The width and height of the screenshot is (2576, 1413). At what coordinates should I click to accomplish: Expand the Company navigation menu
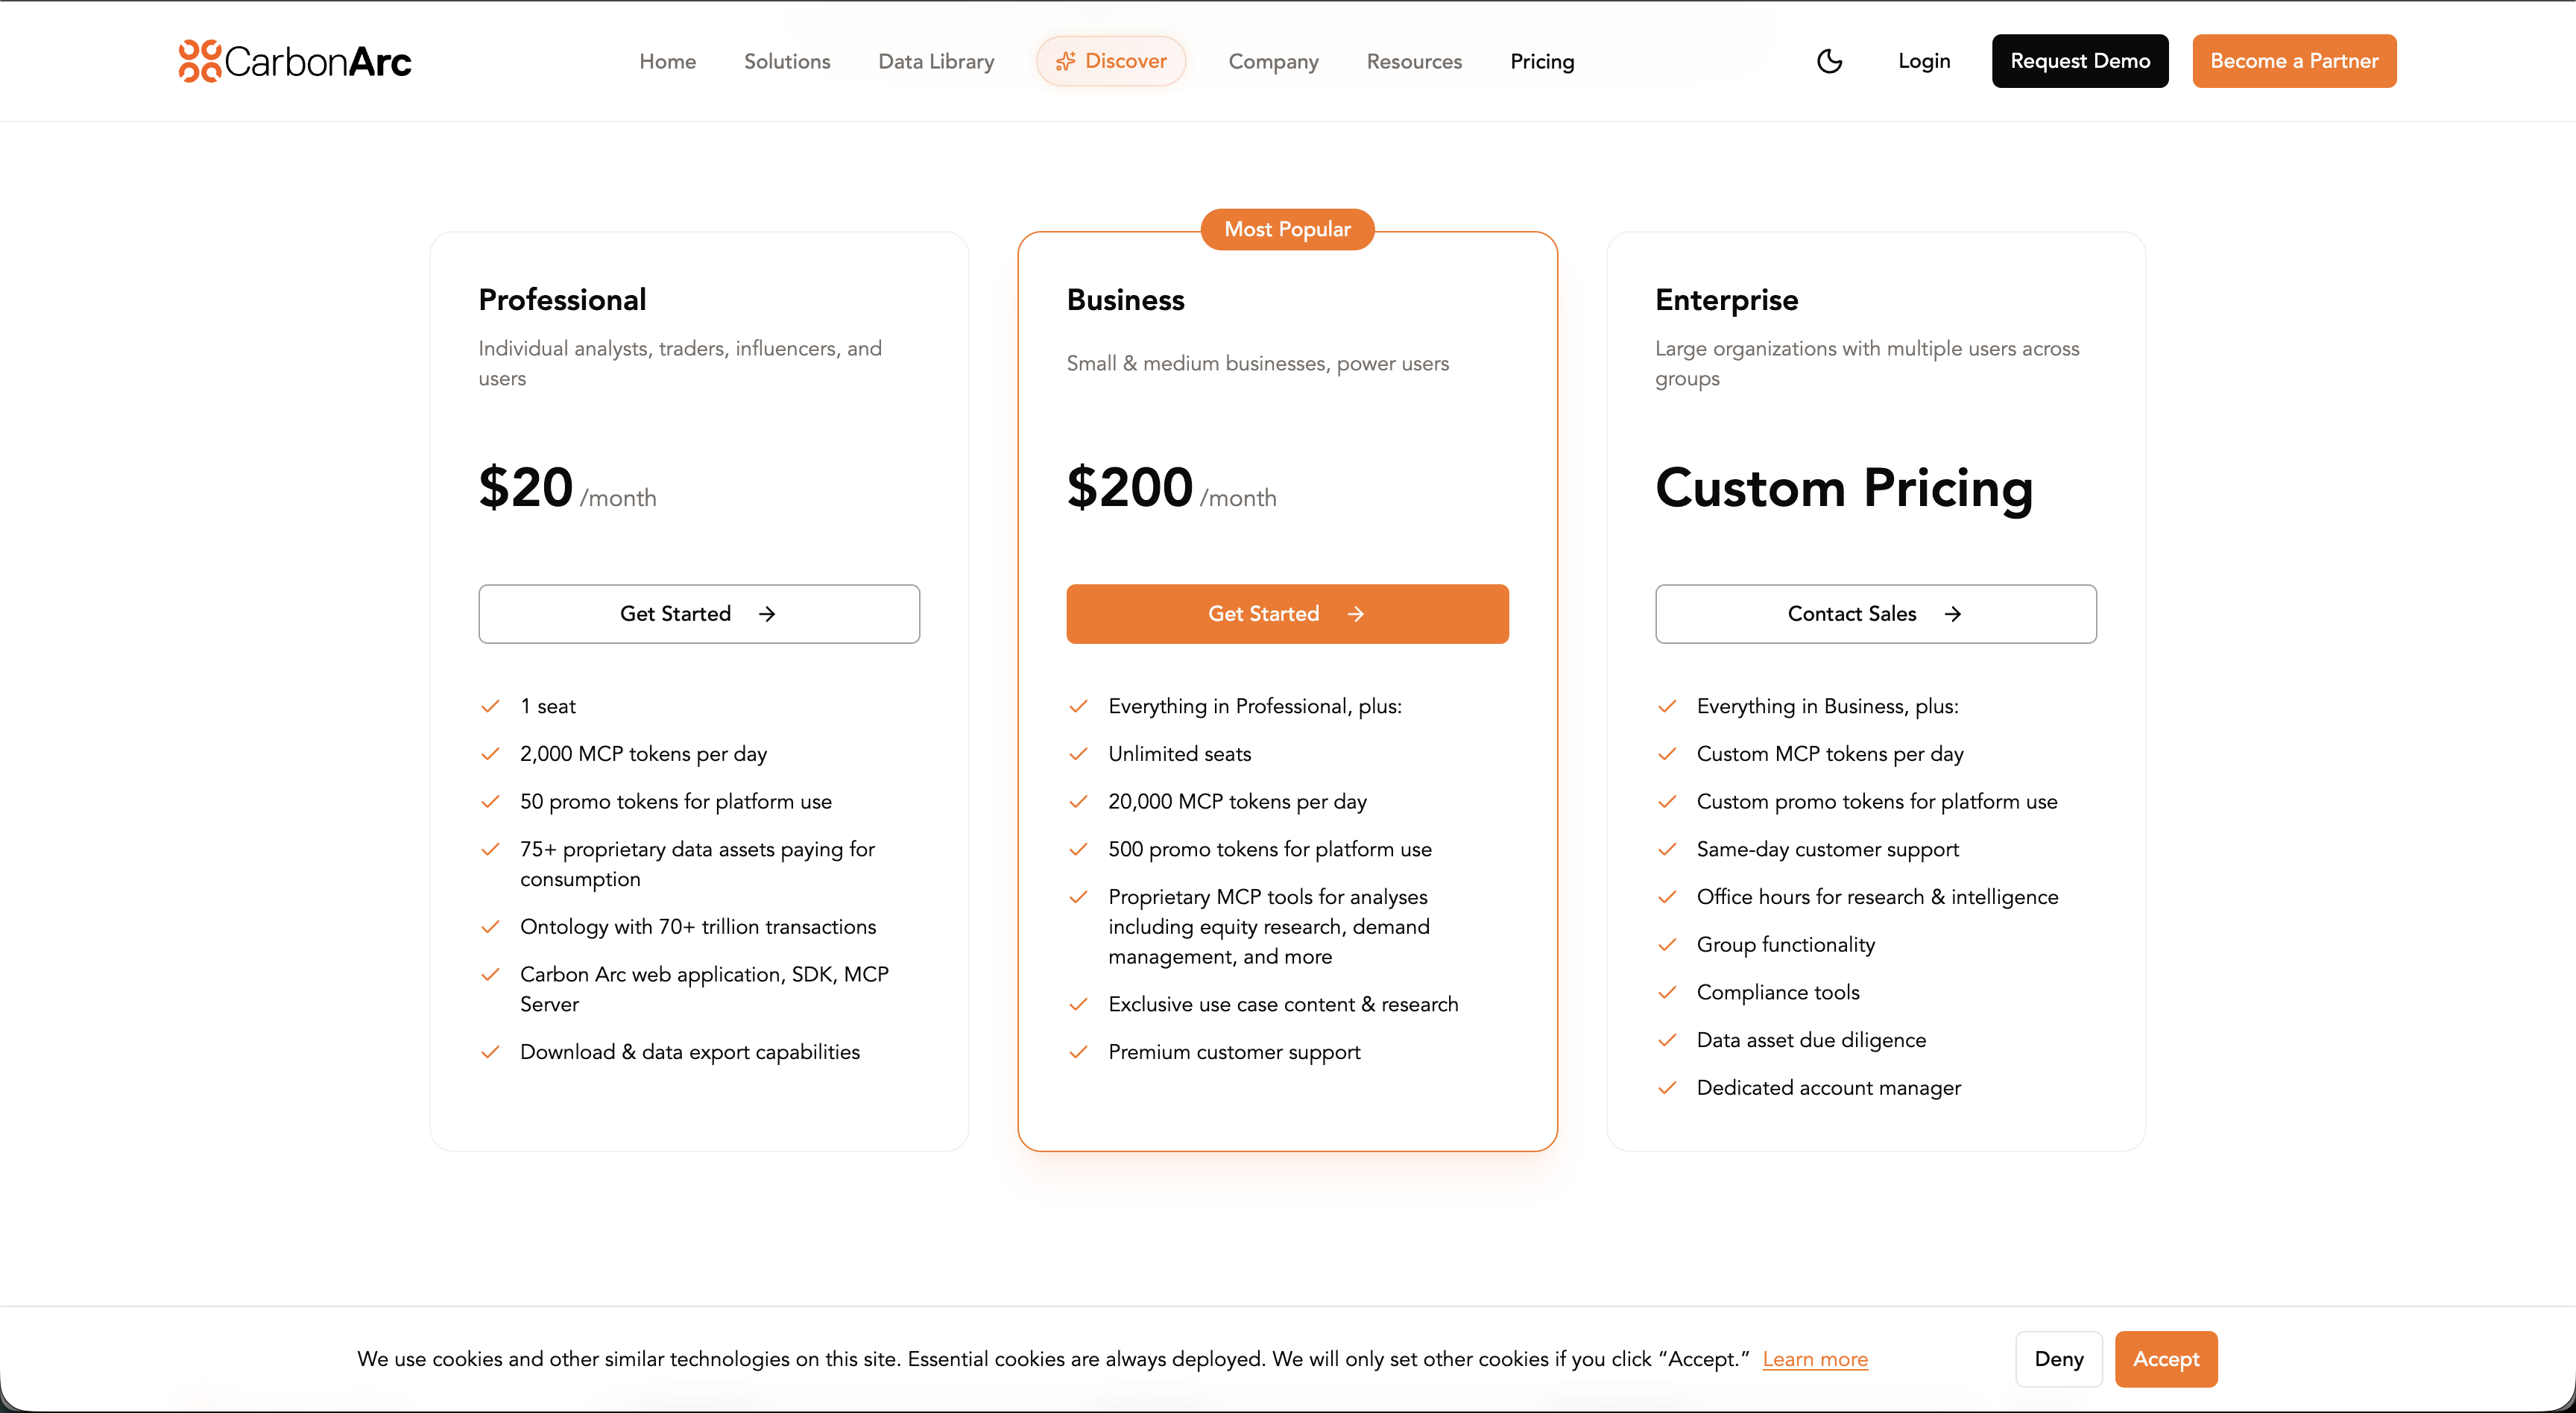(x=1273, y=61)
